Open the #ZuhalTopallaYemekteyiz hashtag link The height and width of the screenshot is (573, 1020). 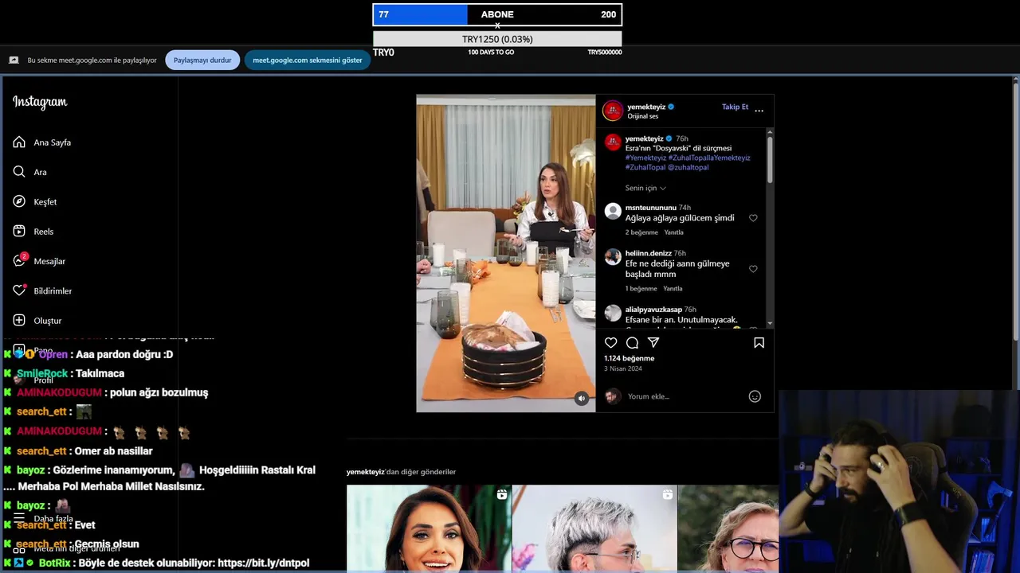click(x=709, y=158)
